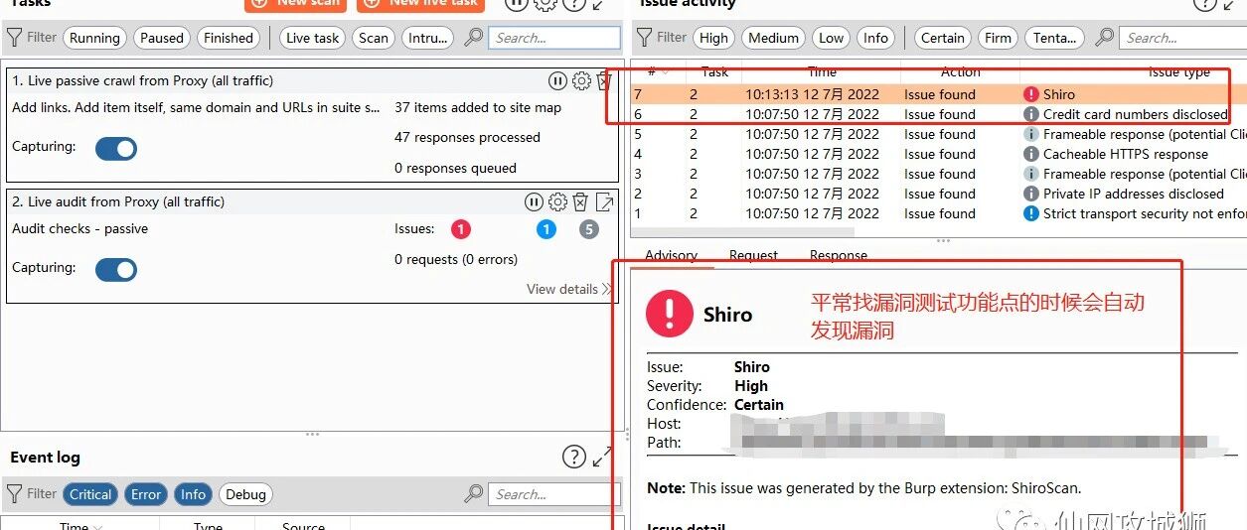Sort issue table by Task column
Screen dimensions: 1247x530
click(x=714, y=71)
